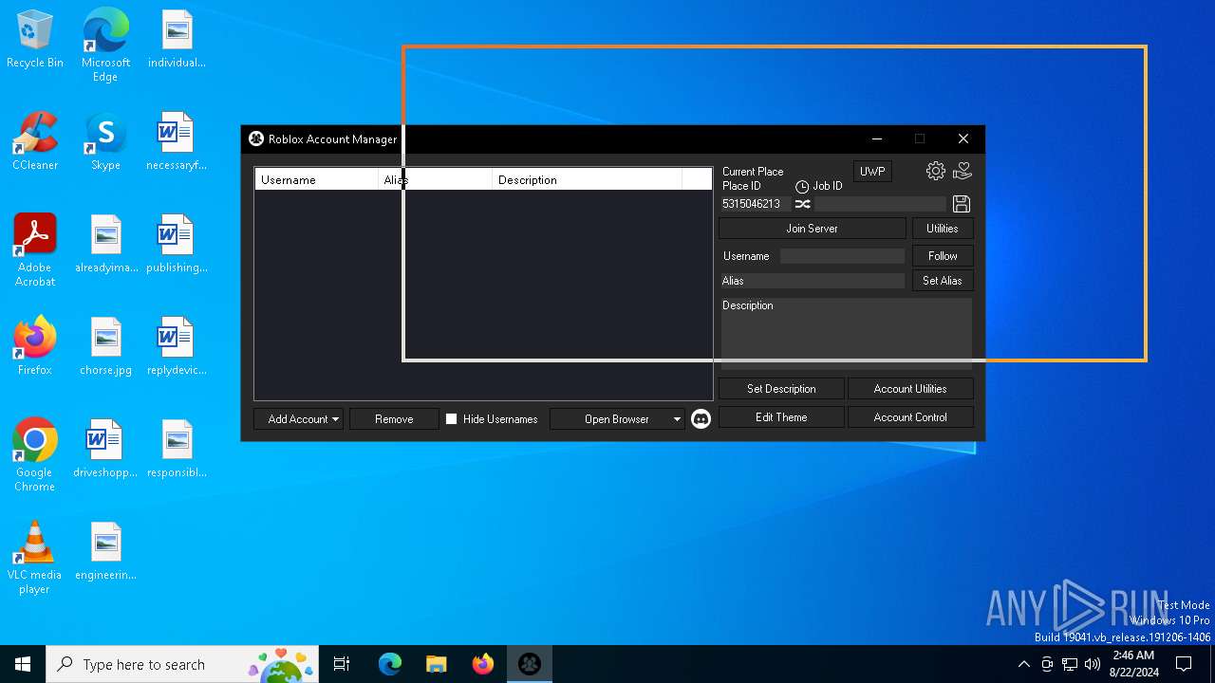The width and height of the screenshot is (1215, 683).
Task: Click the donate hand-heart icon
Action: coord(963,171)
